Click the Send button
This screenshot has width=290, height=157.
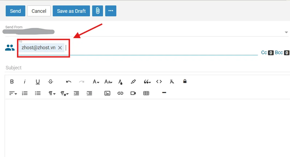coord(15,11)
